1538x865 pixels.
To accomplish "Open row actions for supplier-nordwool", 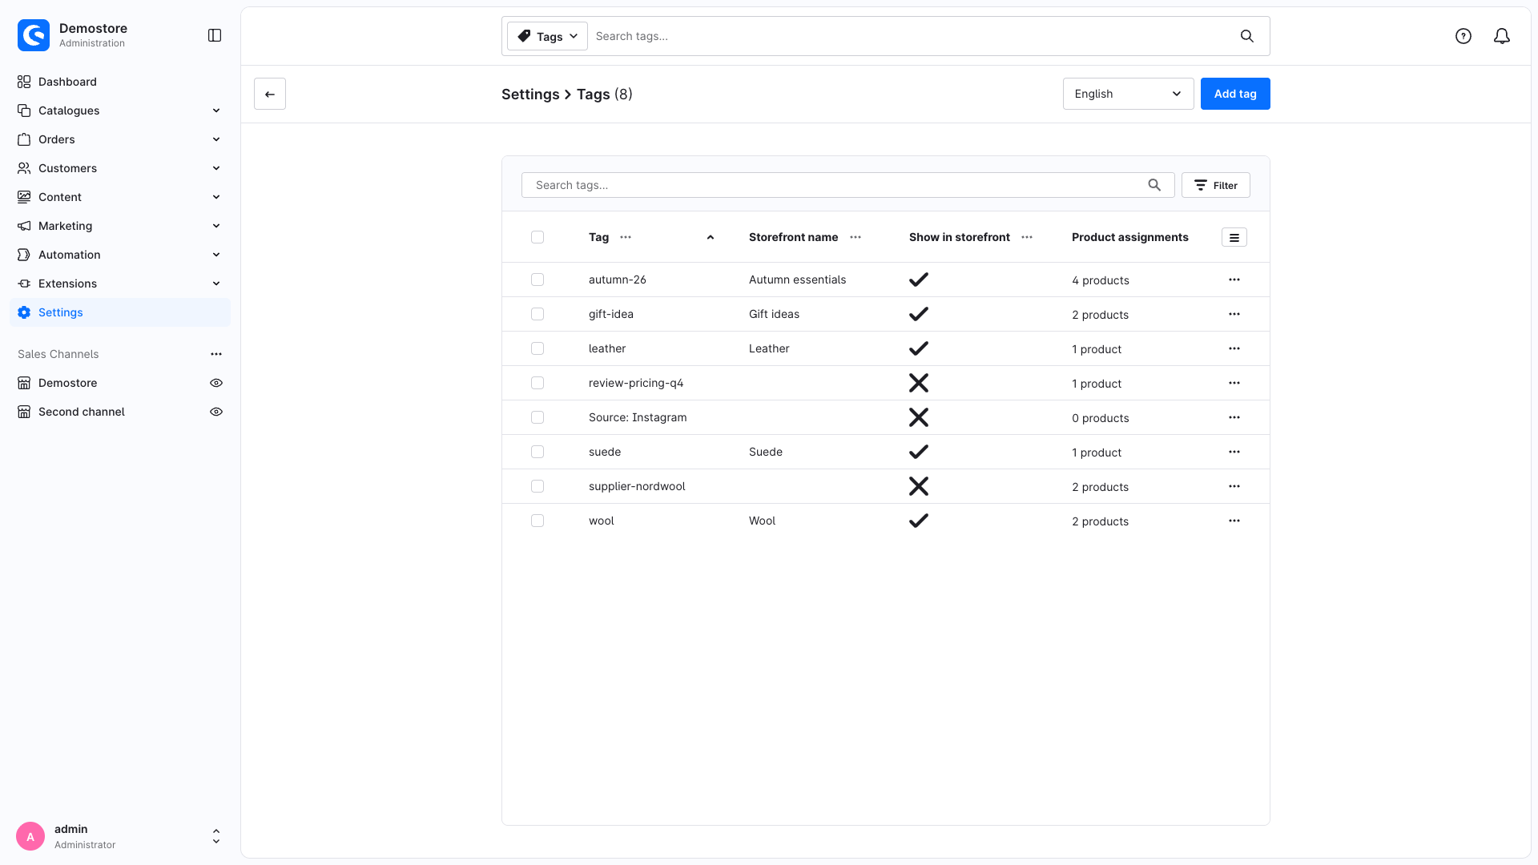I will [x=1234, y=486].
